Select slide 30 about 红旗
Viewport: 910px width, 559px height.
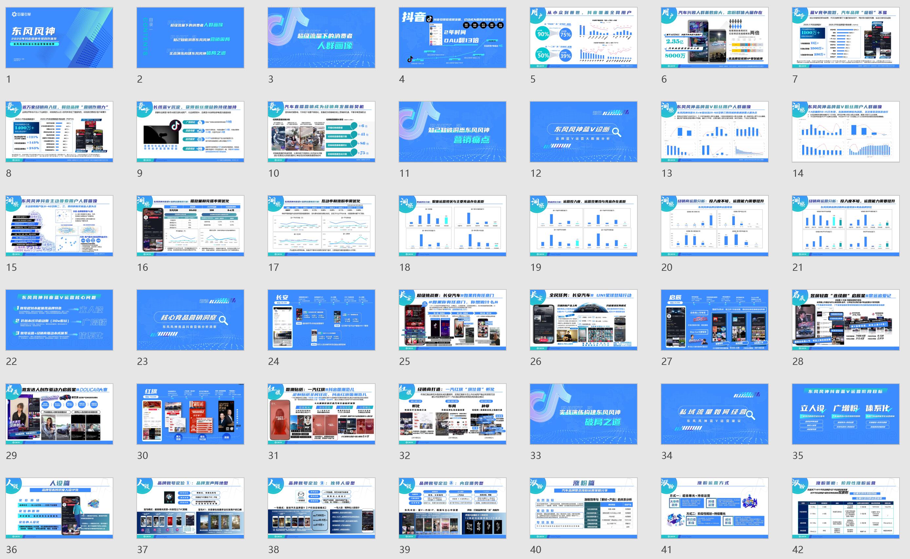click(190, 414)
